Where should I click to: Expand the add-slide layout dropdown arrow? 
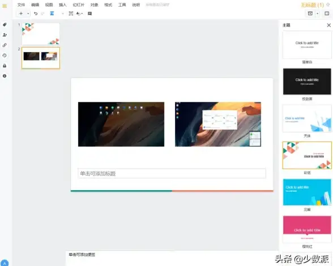pos(28,14)
